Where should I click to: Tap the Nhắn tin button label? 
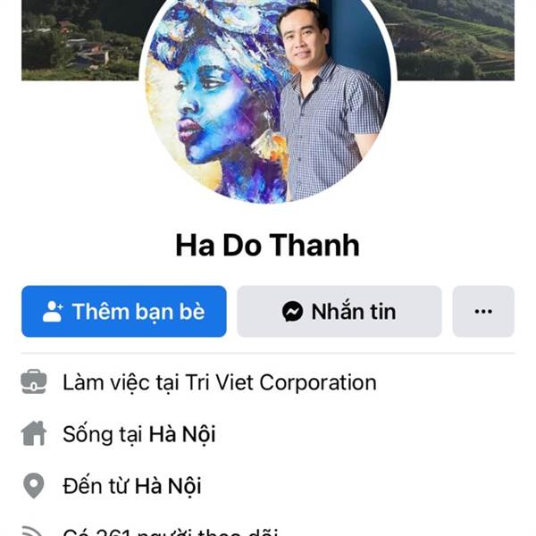(x=354, y=312)
